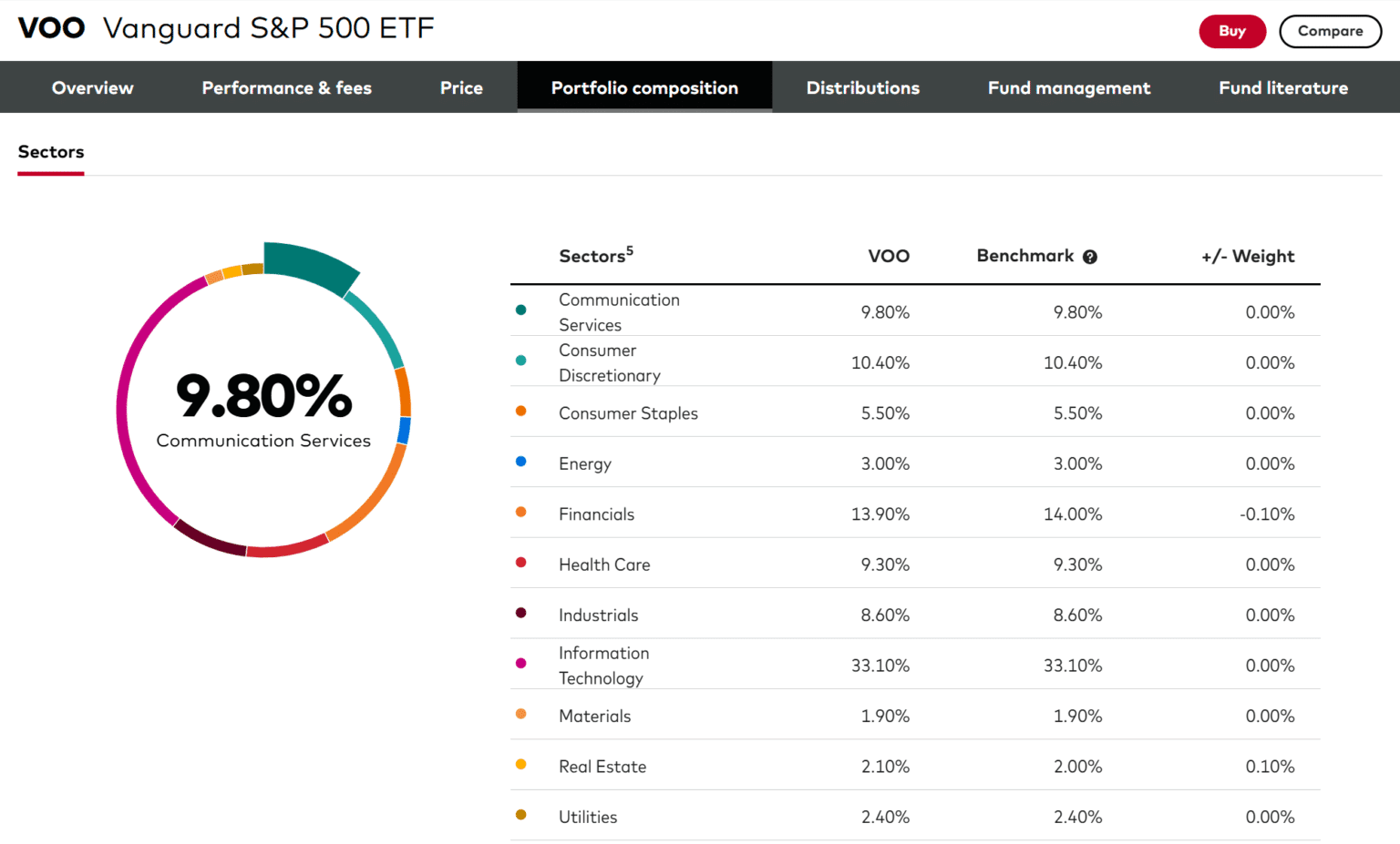Switch to Performance & fees tab
This screenshot has height=844, width=1400.
(286, 87)
